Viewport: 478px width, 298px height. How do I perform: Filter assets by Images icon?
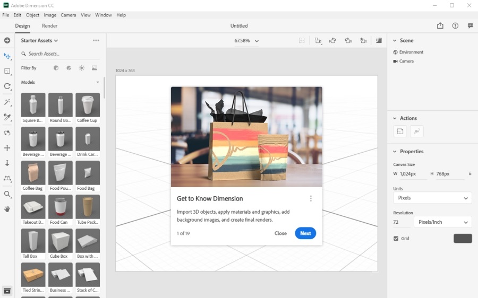tap(95, 68)
